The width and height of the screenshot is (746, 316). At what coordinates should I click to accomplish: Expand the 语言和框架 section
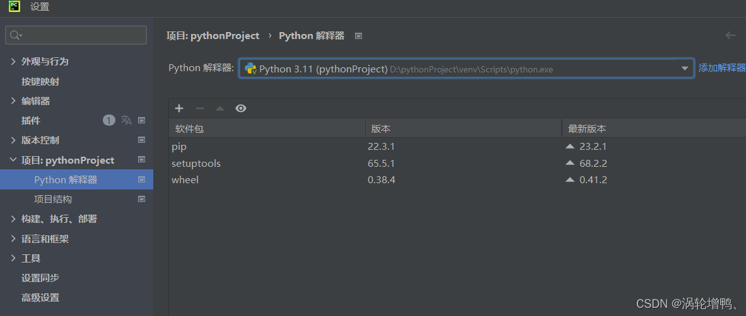(13, 239)
